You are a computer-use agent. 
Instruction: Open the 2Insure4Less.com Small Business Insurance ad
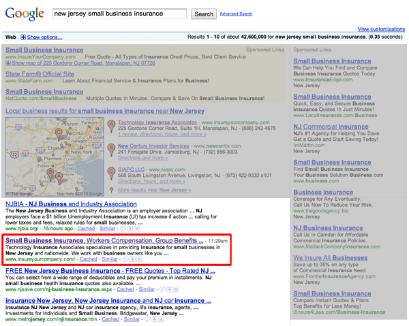click(x=332, y=294)
